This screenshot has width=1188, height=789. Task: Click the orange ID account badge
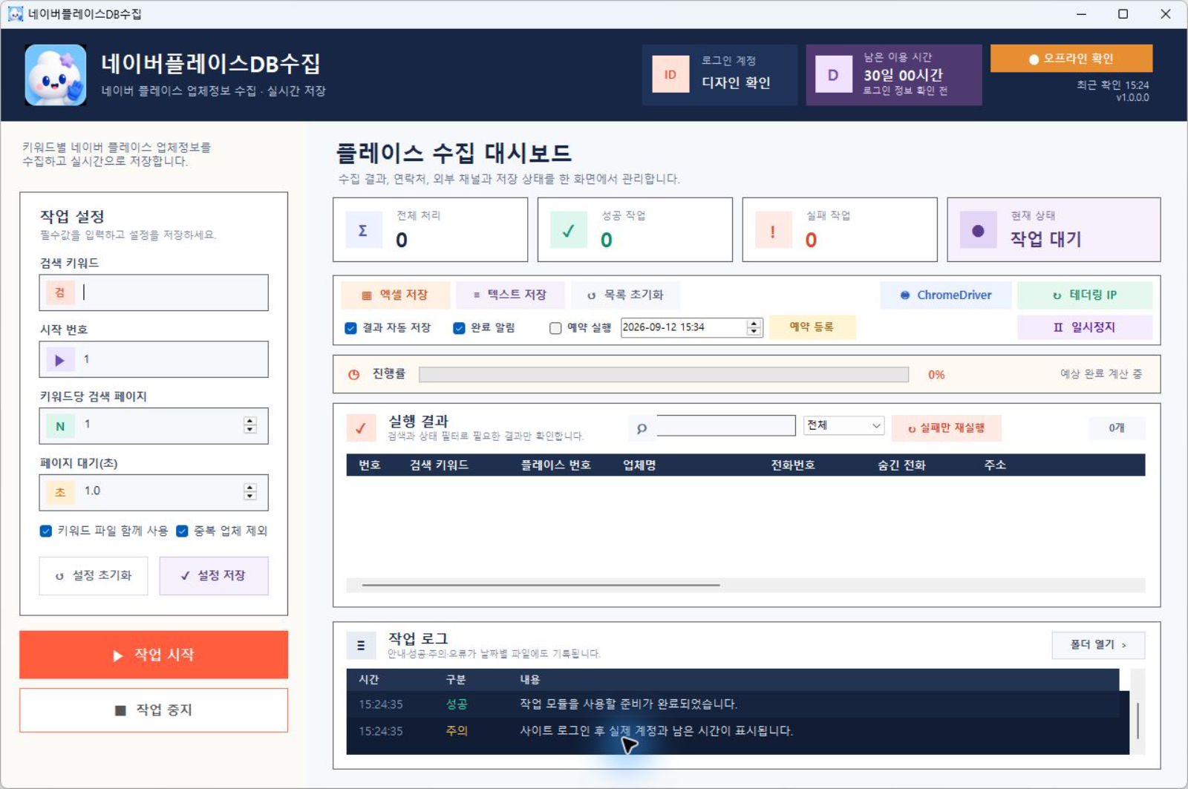(670, 74)
